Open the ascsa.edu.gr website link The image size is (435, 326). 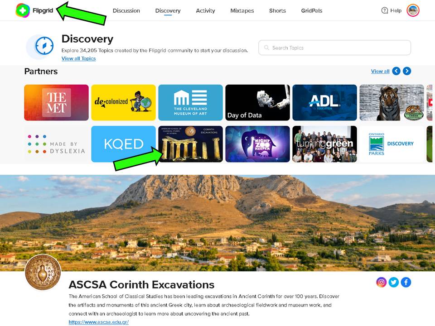pos(98,322)
